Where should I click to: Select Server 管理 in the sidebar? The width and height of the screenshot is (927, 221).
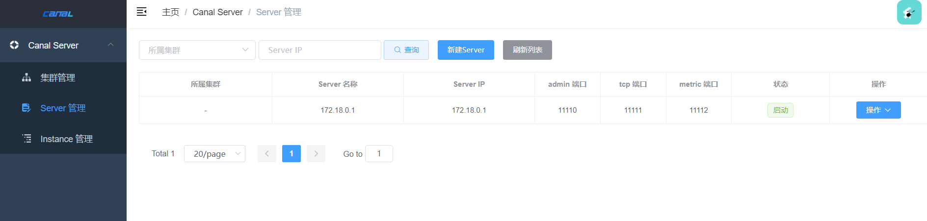tap(63, 108)
